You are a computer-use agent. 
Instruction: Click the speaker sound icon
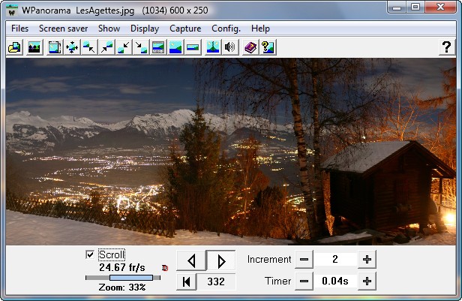click(x=229, y=47)
